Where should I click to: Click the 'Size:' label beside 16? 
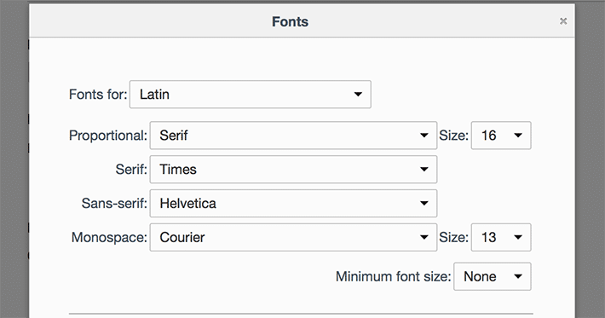point(453,136)
